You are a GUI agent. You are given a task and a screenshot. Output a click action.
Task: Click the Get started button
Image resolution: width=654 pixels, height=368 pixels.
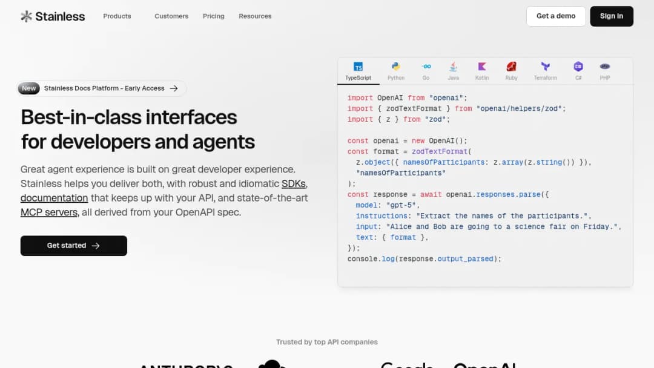tap(74, 246)
